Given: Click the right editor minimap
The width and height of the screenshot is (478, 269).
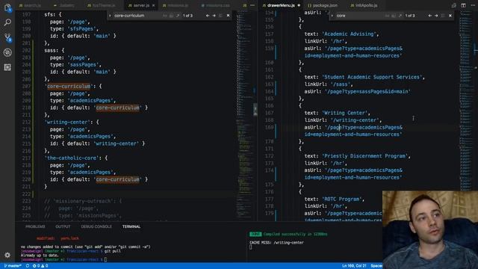Looking at the screenshot, I should [466, 101].
